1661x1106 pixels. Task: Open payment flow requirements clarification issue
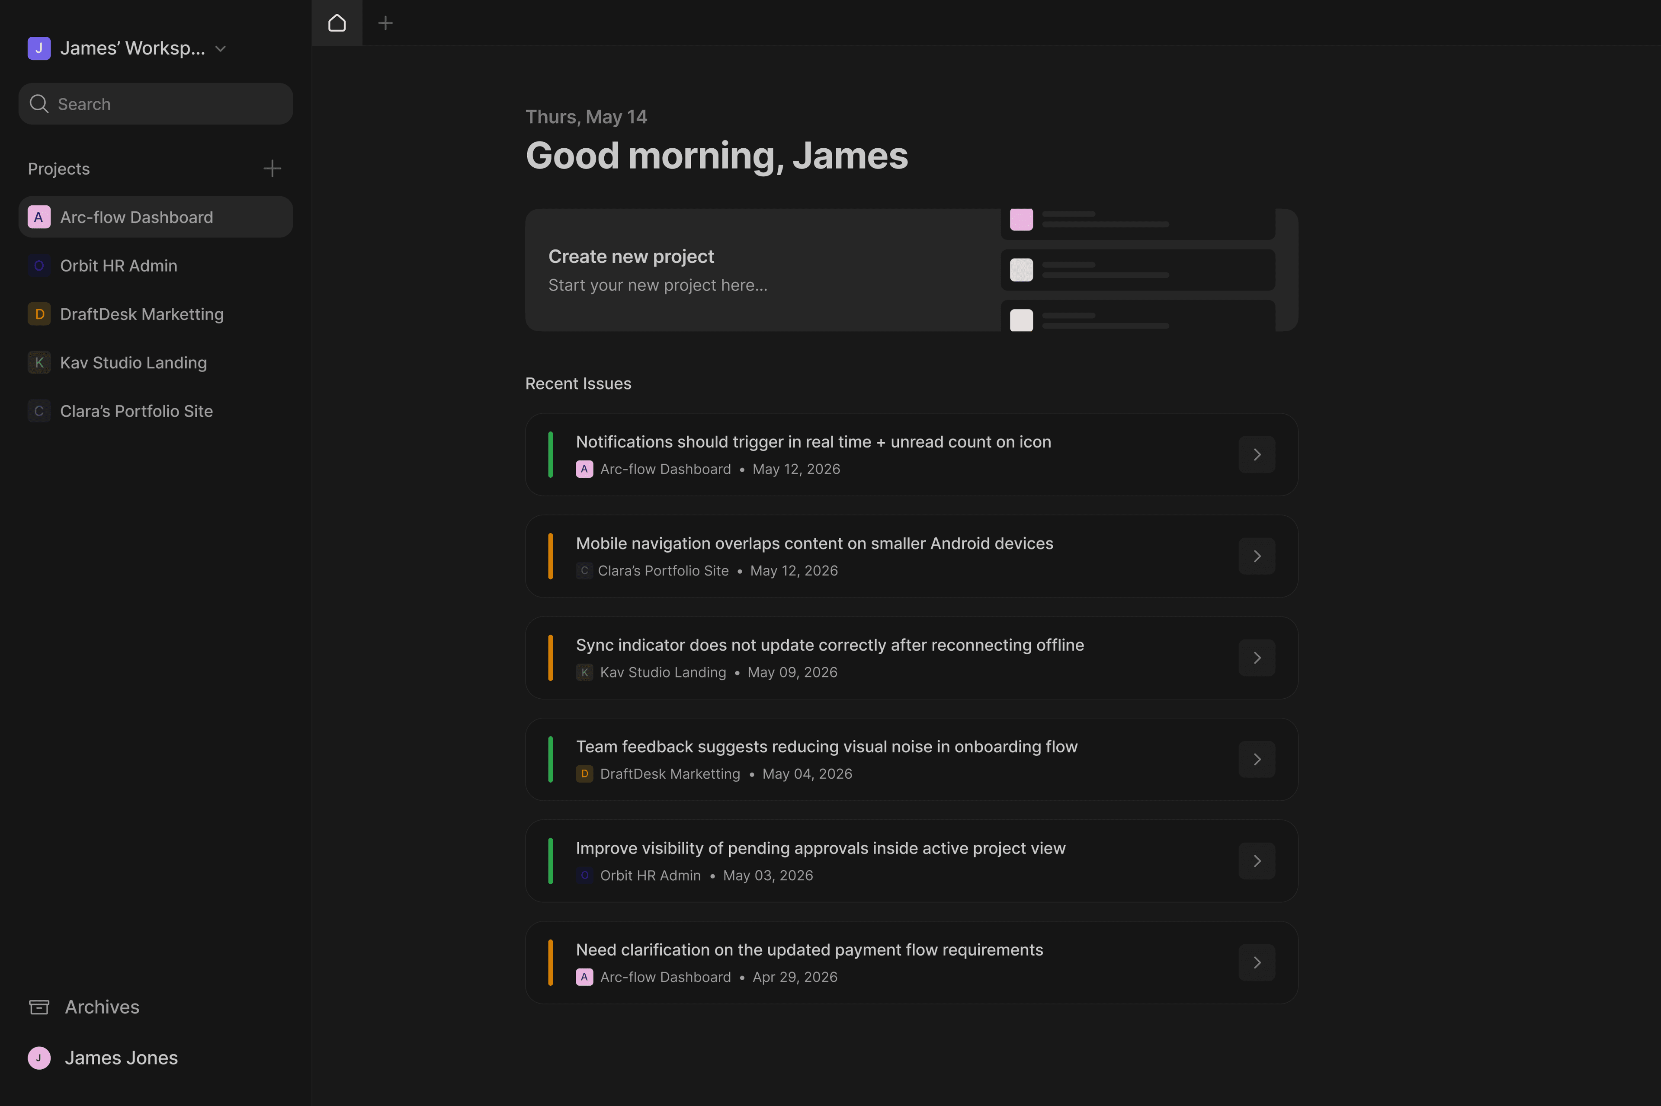(x=911, y=962)
